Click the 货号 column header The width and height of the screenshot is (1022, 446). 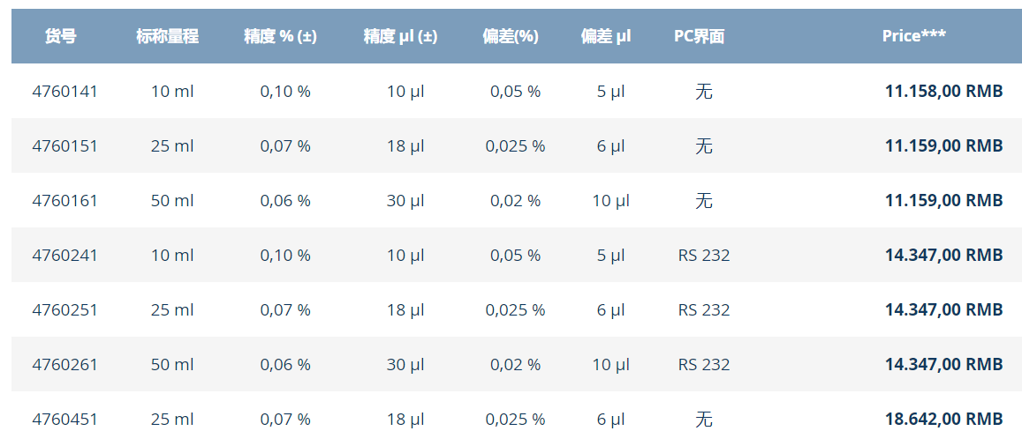pos(61,36)
